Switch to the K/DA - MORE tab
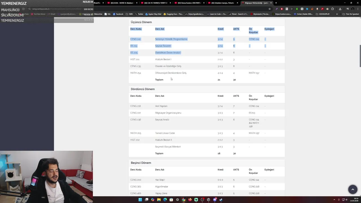This screenshot has height=203, width=361. 122,3
